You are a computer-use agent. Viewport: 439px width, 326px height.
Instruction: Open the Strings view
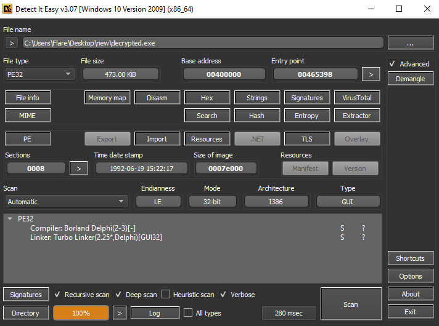pyautogui.click(x=257, y=98)
